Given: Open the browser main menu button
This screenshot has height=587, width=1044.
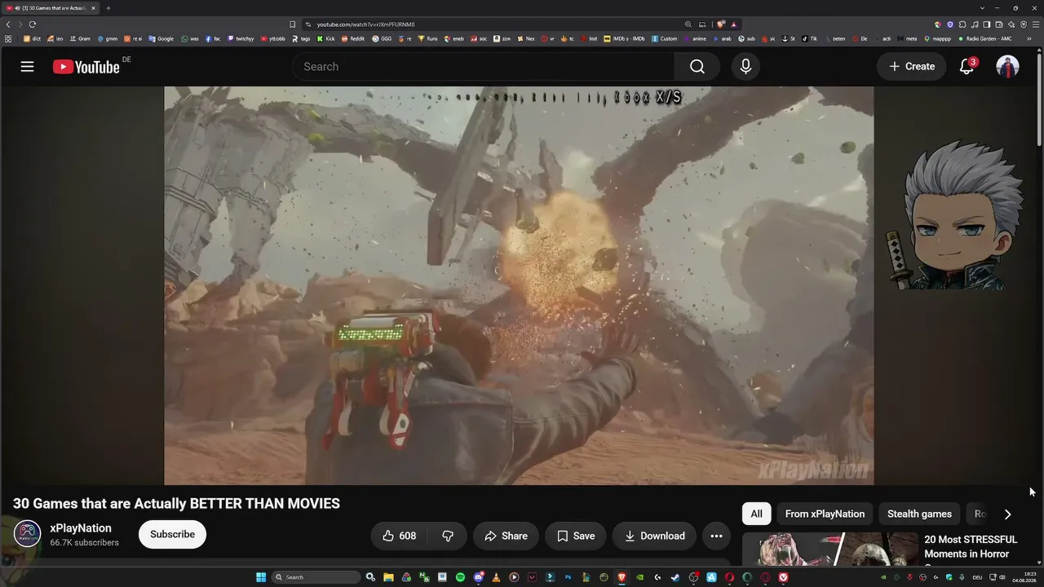Looking at the screenshot, I should coord(1034,24).
